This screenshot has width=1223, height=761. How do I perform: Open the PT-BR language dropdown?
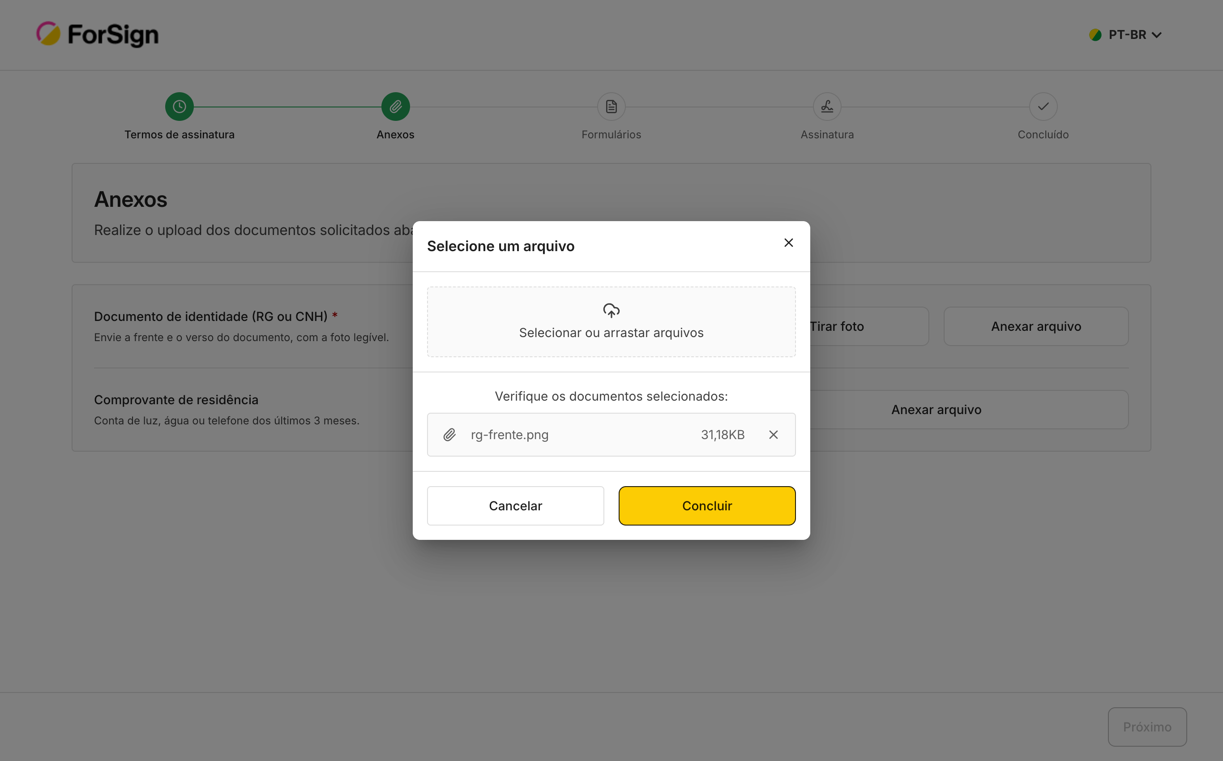pyautogui.click(x=1125, y=35)
